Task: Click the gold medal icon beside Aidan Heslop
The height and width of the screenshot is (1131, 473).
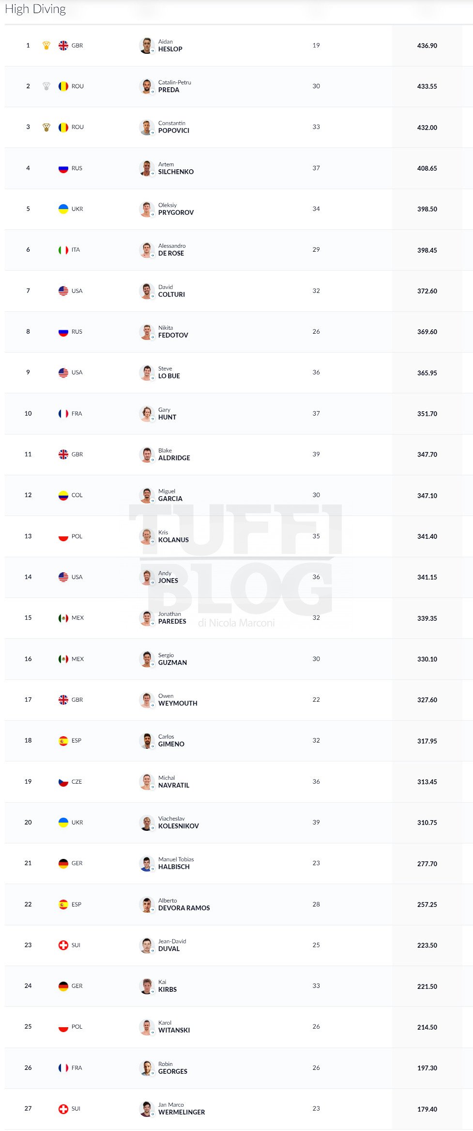Action: [x=46, y=46]
